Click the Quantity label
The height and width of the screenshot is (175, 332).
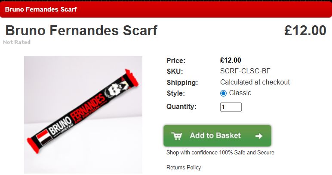[181, 106]
